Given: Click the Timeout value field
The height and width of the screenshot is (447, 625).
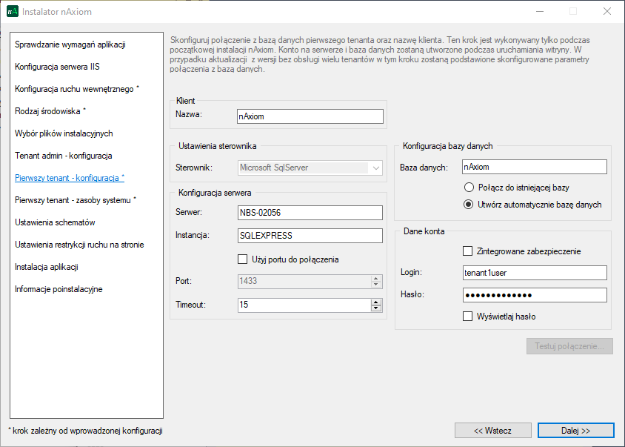Looking at the screenshot, I should (304, 305).
